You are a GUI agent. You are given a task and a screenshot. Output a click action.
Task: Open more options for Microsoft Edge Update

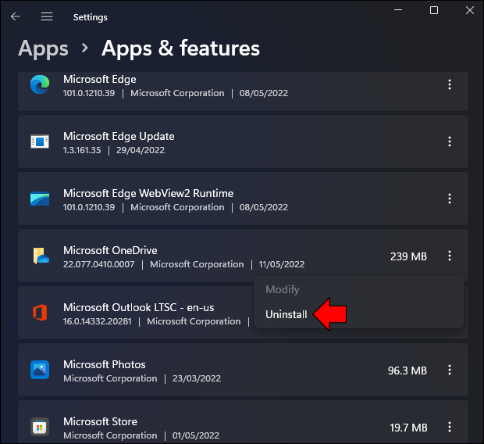coord(450,141)
